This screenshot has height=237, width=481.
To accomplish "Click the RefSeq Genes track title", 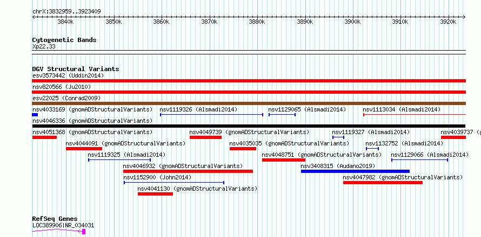I will 55,219.
